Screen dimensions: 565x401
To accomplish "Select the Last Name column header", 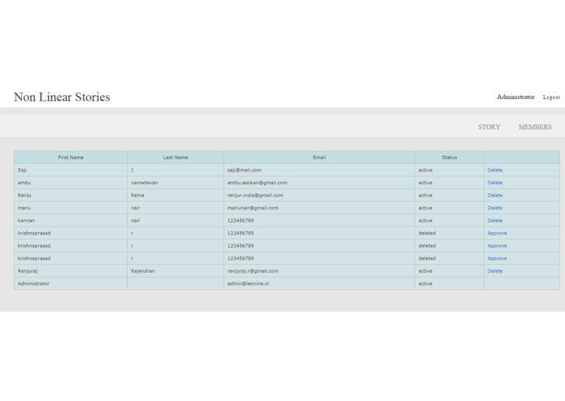I will tap(176, 157).
